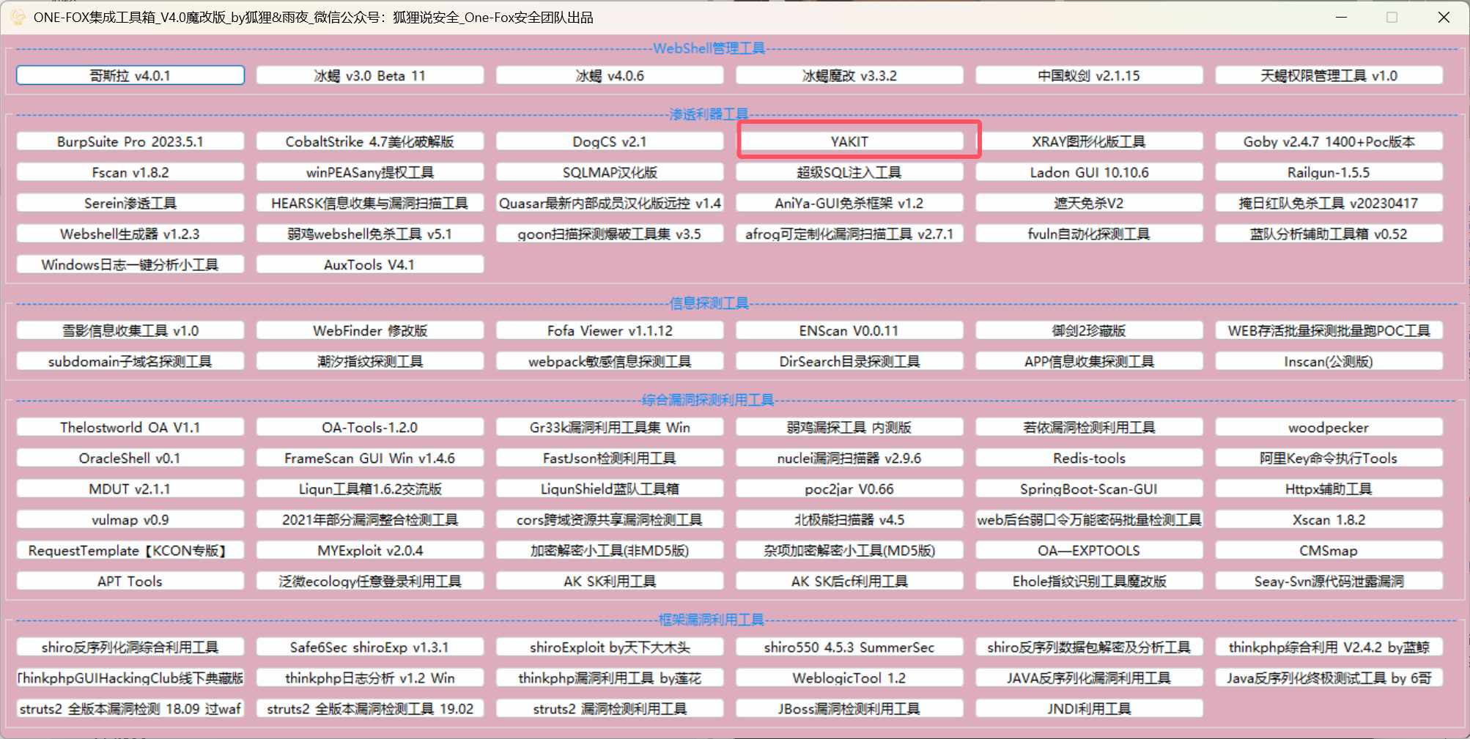
Task: Click the ONE-FOX title bar app icon
Action: click(18, 17)
